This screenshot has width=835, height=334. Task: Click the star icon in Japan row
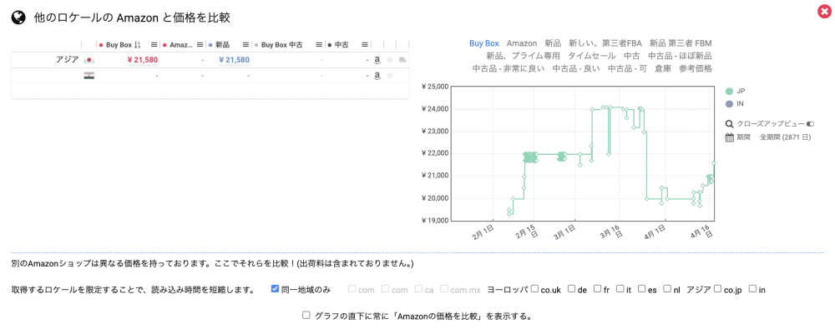pos(390,60)
